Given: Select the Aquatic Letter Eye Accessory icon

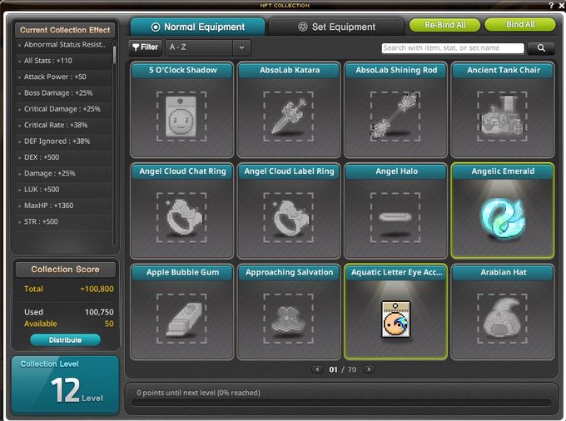Looking at the screenshot, I should coord(395,319).
